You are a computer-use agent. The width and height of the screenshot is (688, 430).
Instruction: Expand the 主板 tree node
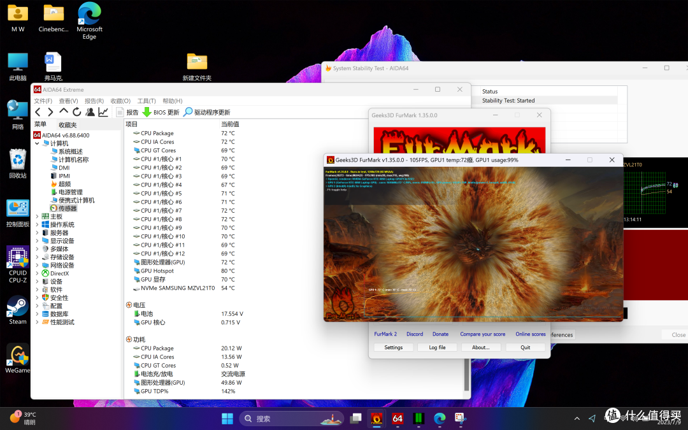38,217
